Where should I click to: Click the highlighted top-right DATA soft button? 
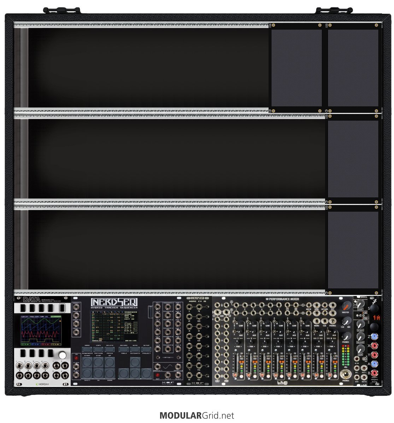(62, 308)
